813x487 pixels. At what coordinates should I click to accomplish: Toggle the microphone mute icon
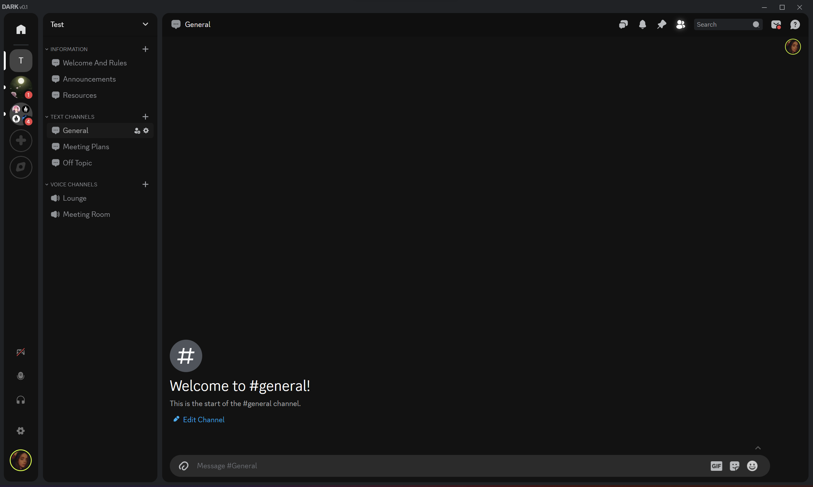click(x=21, y=376)
